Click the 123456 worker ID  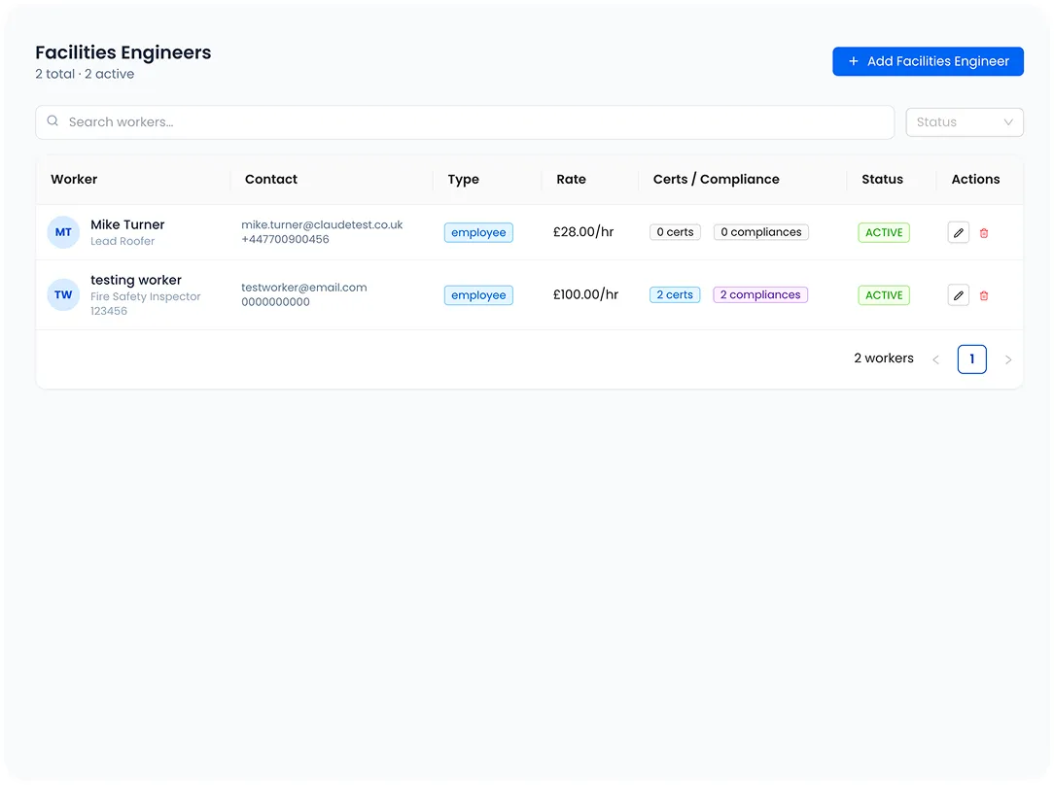[109, 311]
